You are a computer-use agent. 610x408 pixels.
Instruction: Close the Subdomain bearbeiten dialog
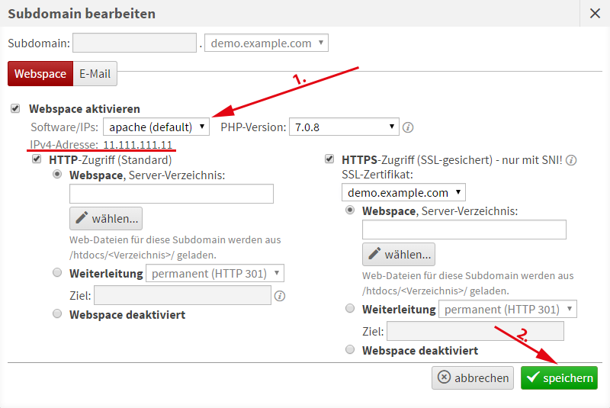click(x=595, y=13)
